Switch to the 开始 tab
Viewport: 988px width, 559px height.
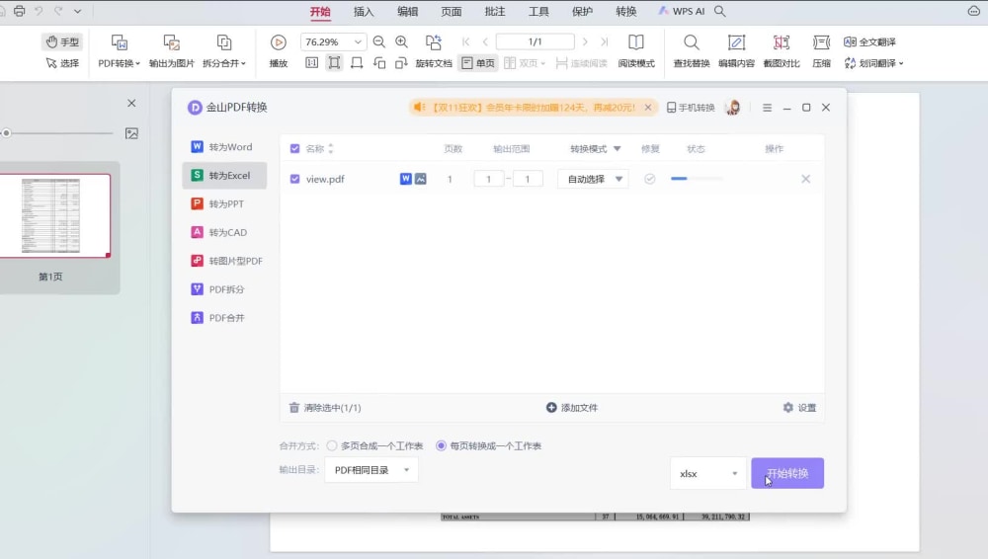[320, 11]
